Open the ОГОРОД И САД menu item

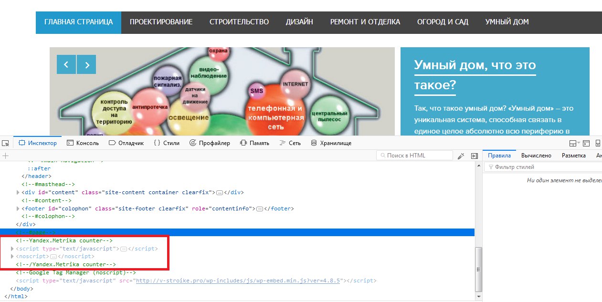click(x=443, y=22)
